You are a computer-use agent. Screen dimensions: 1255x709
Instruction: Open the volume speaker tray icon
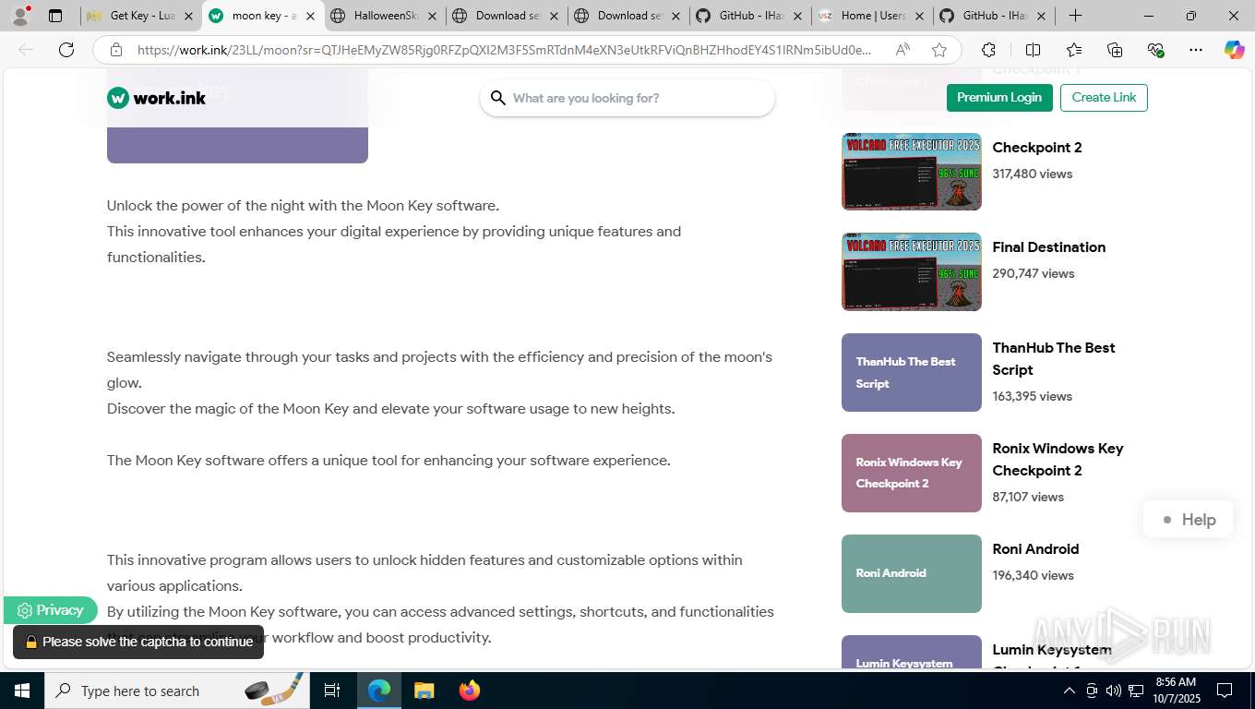pos(1114,691)
